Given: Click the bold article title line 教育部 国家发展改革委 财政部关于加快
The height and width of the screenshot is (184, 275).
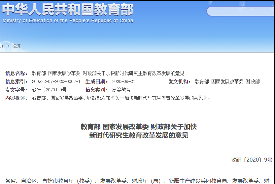Looking at the screenshot, I should pyautogui.click(x=139, y=127).
